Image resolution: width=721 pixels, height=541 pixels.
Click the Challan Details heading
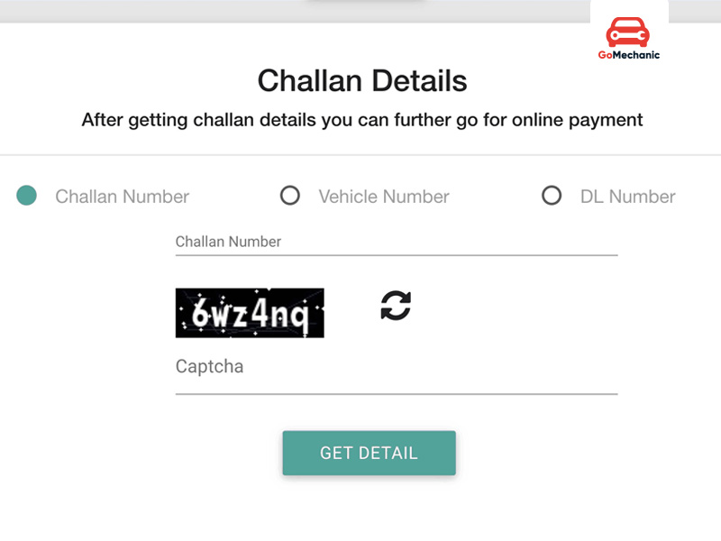(361, 81)
